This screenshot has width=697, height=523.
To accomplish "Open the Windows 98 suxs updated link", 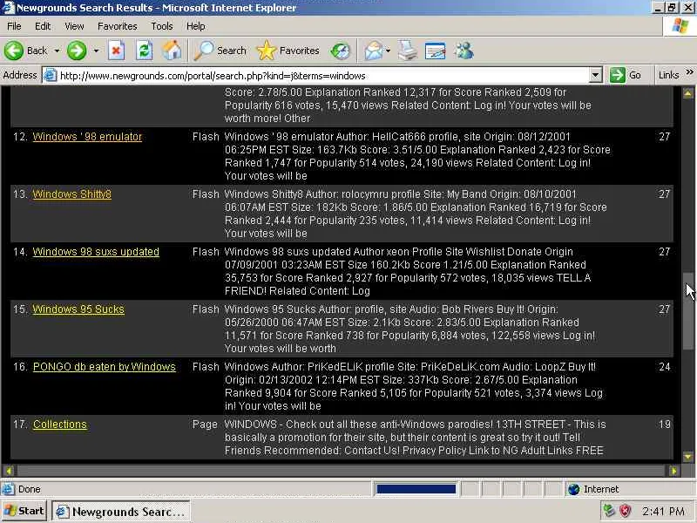I will [x=96, y=252].
